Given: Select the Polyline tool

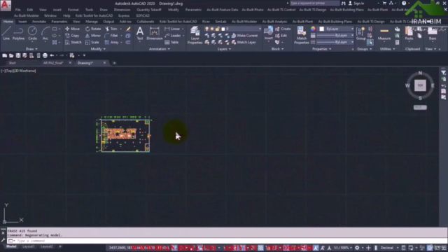Looking at the screenshot, I should click(18, 33).
